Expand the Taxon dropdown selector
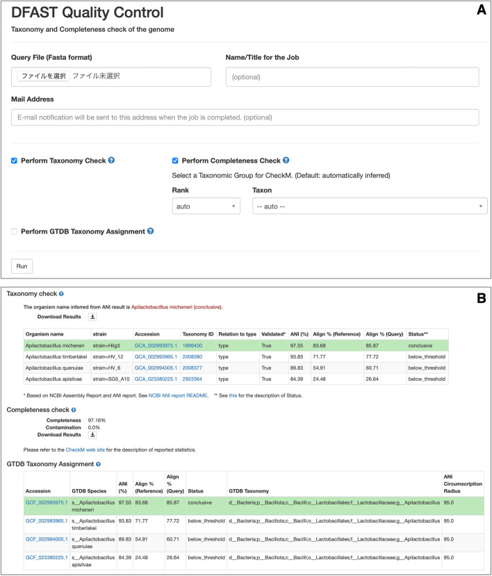This screenshot has height=576, width=492. tap(369, 206)
